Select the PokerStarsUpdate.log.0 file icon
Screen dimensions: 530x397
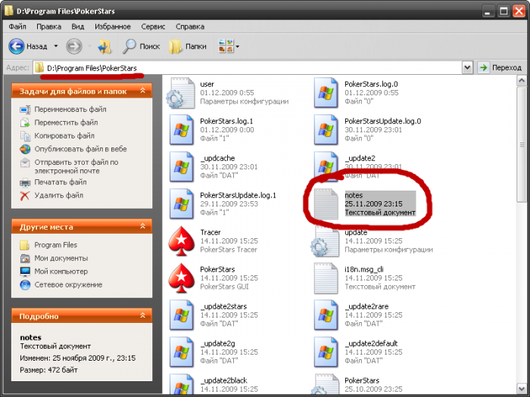(326, 130)
